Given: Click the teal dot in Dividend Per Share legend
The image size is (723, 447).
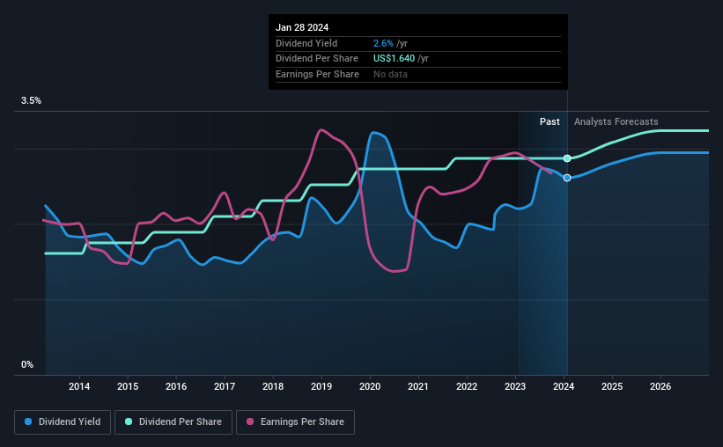Looking at the screenshot, I should tap(129, 421).
